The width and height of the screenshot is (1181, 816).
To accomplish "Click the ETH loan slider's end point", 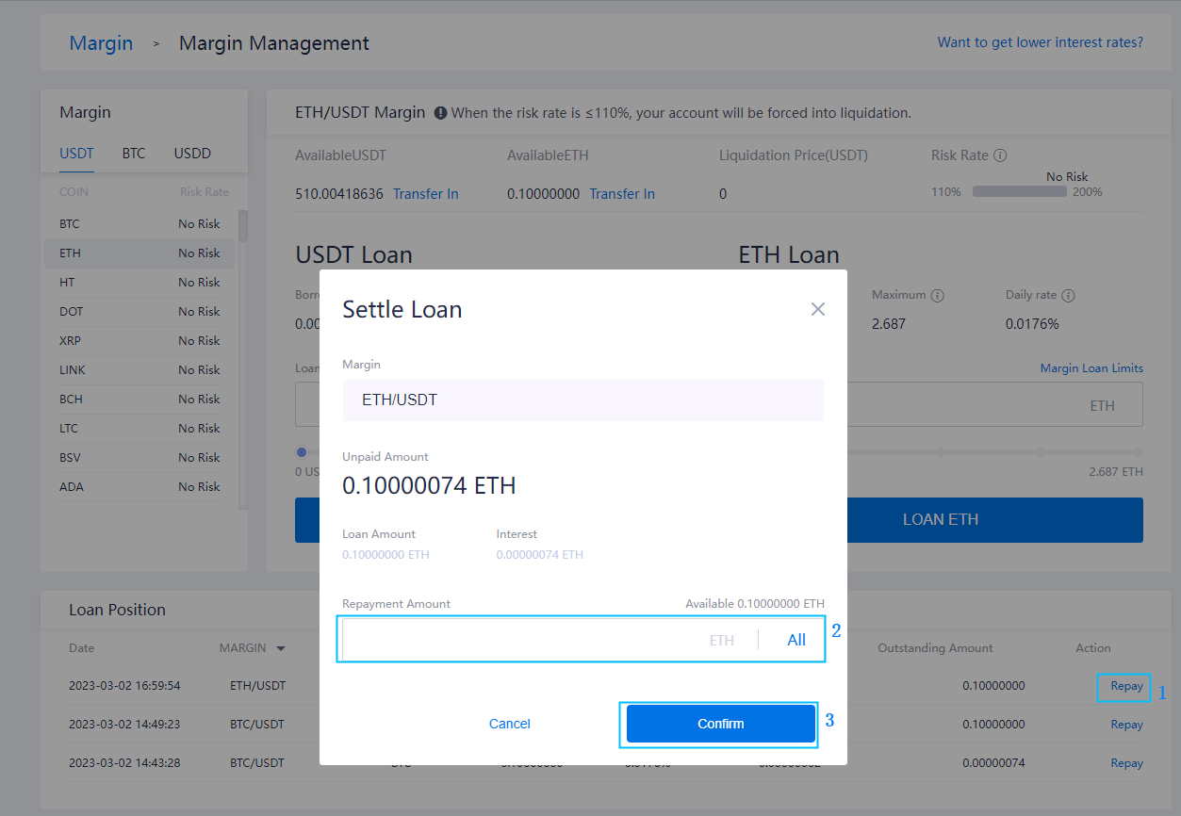I will coord(1139,452).
